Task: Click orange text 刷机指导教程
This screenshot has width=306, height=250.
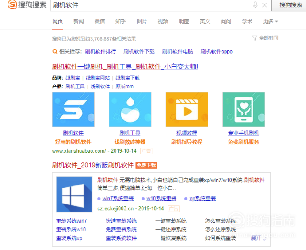Action: click(x=187, y=142)
